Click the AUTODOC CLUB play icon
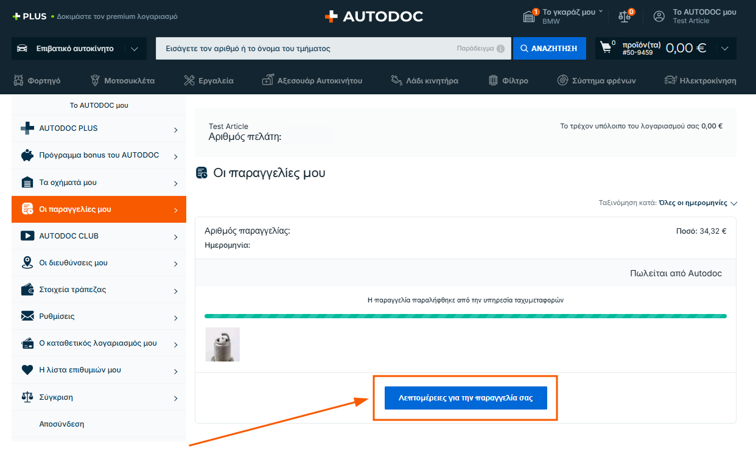 tap(27, 236)
